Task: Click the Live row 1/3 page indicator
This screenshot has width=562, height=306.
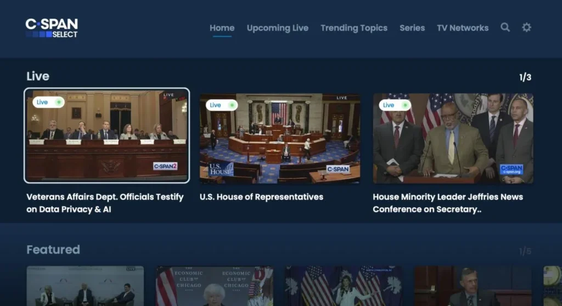Action: [x=525, y=77]
